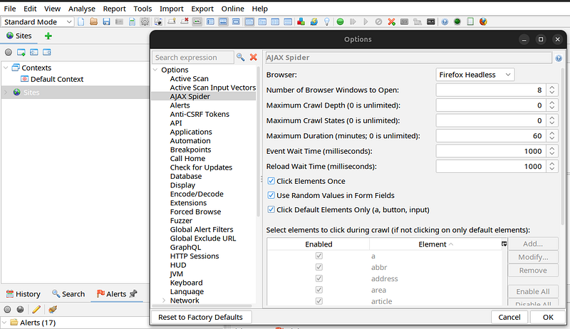Screen dimensions: 570x329
Task: Click the Search expression field
Action: click(192, 58)
